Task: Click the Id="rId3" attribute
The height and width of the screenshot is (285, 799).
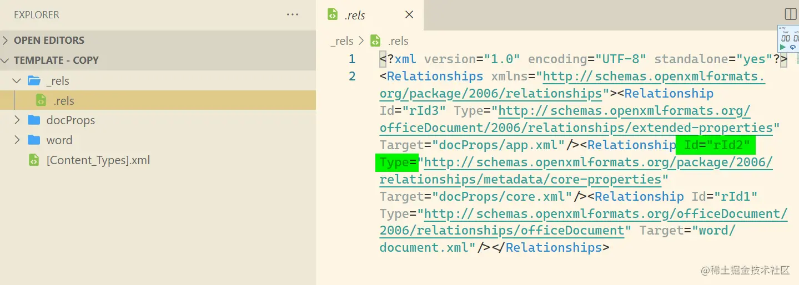Action: pos(413,111)
